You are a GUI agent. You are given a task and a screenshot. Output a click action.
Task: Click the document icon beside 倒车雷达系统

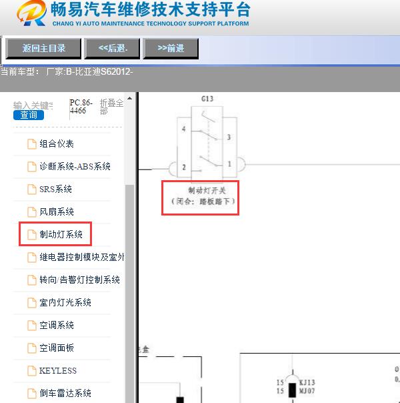pyautogui.click(x=32, y=393)
